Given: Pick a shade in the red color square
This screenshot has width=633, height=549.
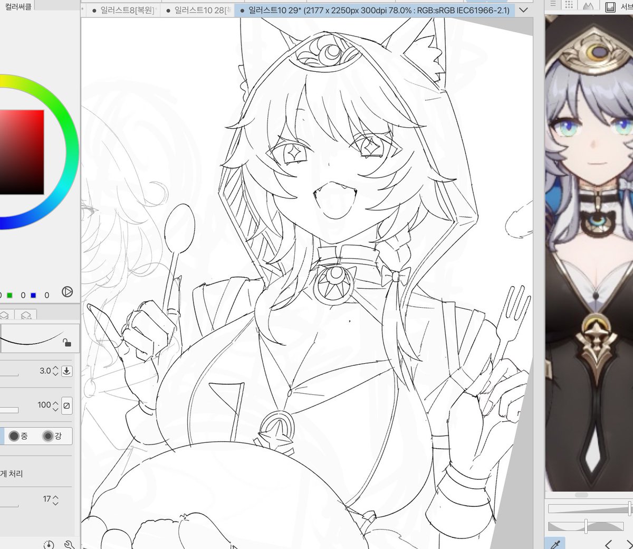Looking at the screenshot, I should coord(21,152).
